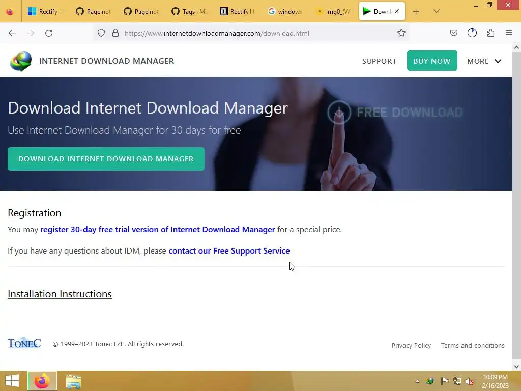Viewport: 521px width, 391px height.
Task: Bookmark this page with star icon
Action: (x=401, y=33)
